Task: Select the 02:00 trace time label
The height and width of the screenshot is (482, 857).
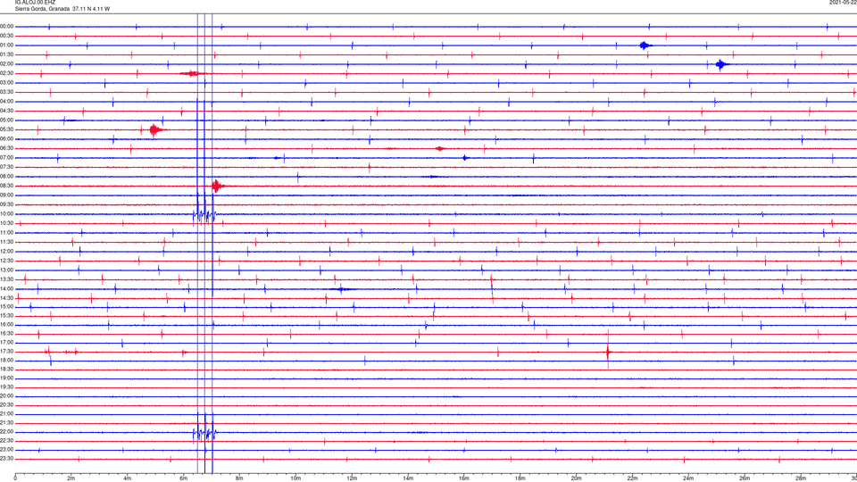Action: point(7,64)
